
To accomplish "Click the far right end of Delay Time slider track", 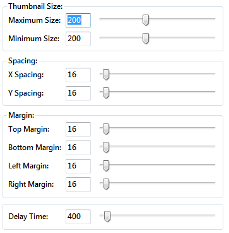I will pyautogui.click(x=214, y=215).
